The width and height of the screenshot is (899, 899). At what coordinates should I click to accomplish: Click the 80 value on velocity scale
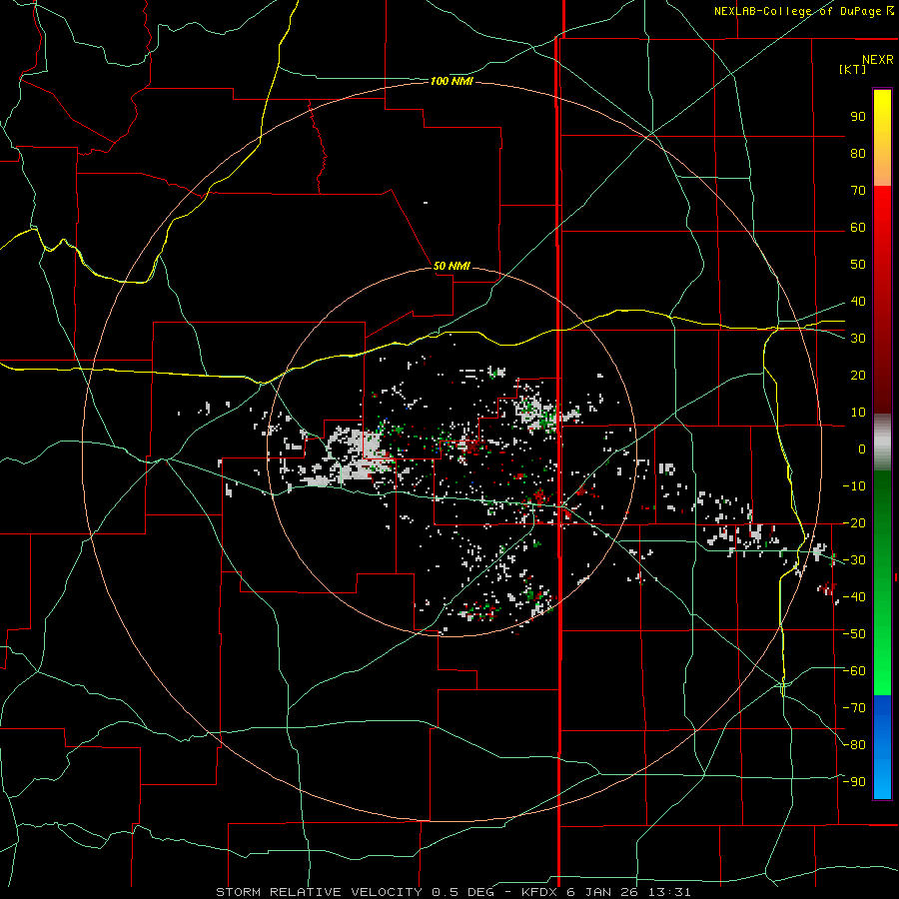coord(858,153)
